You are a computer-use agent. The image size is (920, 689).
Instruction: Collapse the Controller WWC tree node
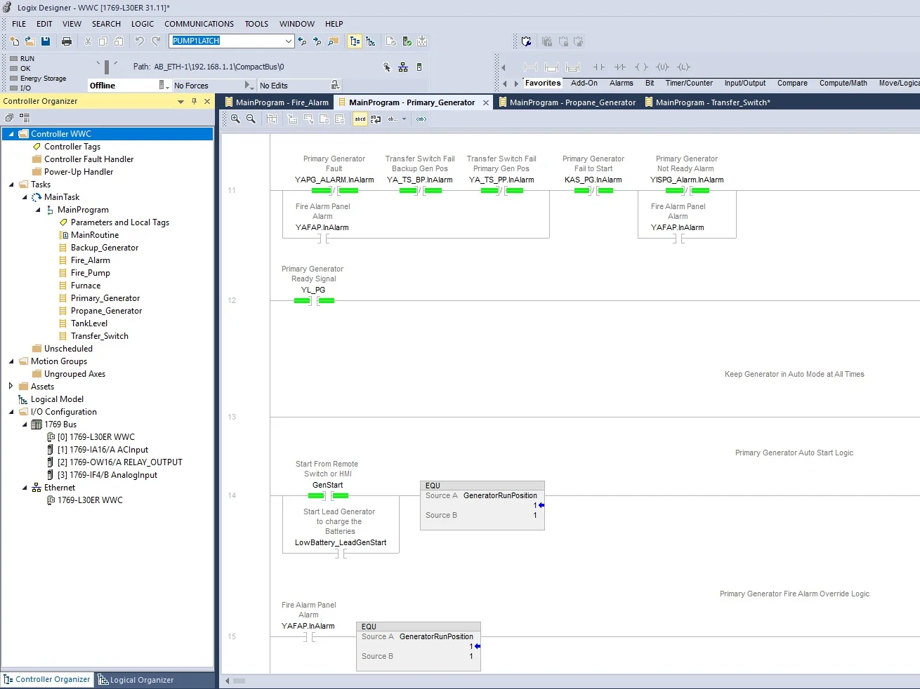coord(11,134)
